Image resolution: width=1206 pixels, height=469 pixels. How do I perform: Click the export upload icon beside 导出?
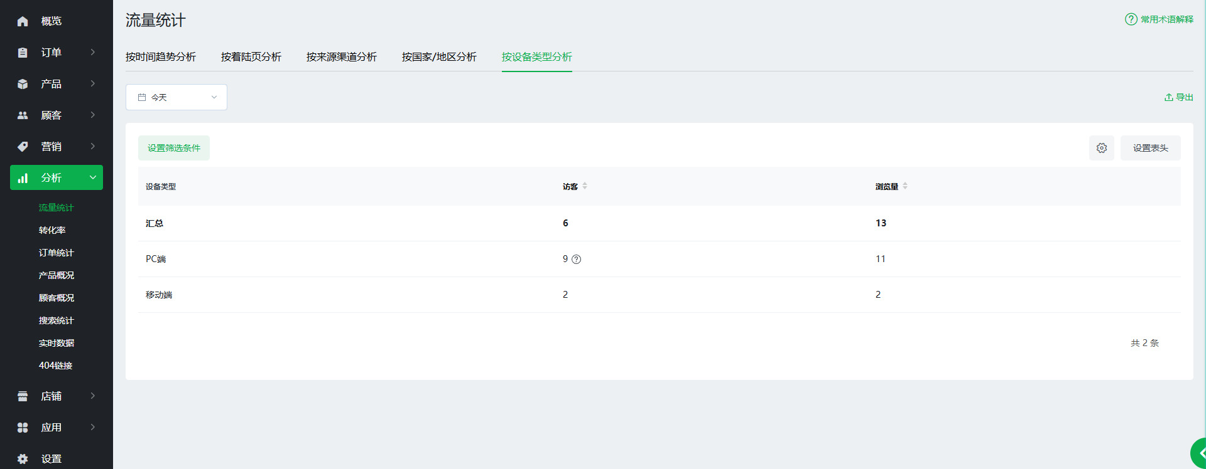pyautogui.click(x=1169, y=97)
